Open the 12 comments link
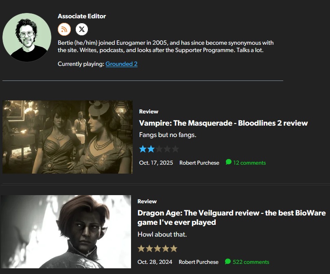 (x=249, y=163)
